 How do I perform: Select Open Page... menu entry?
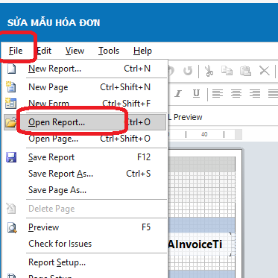pos(84,139)
